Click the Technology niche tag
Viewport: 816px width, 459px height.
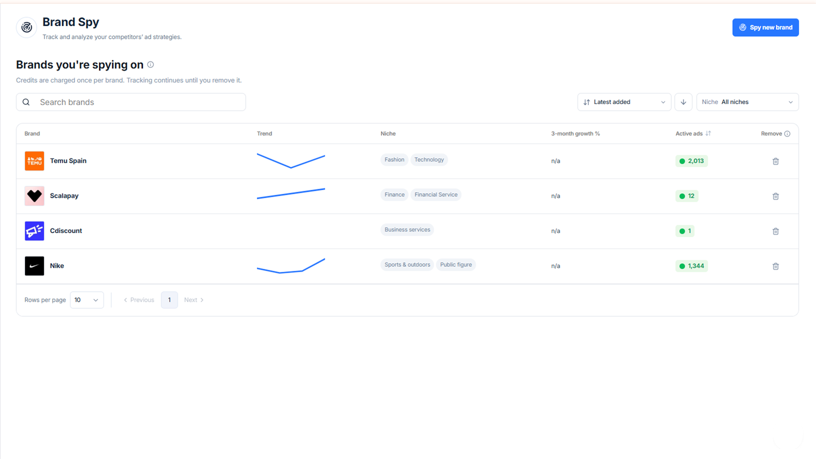tap(429, 160)
